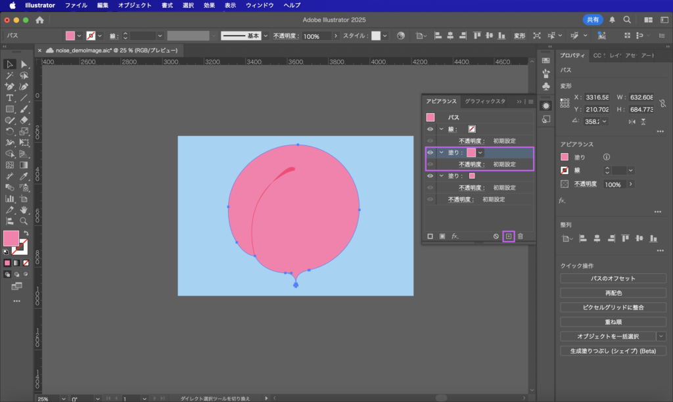Click the オブジェクトを一括選択 button
673x402 pixels.
(x=608, y=336)
